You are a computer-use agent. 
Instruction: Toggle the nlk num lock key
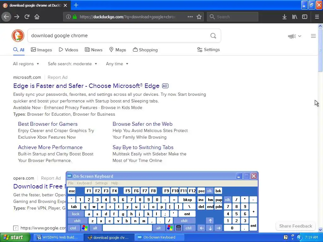pos(228,199)
